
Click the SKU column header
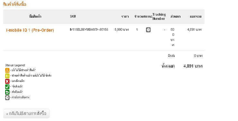[x=73, y=16]
